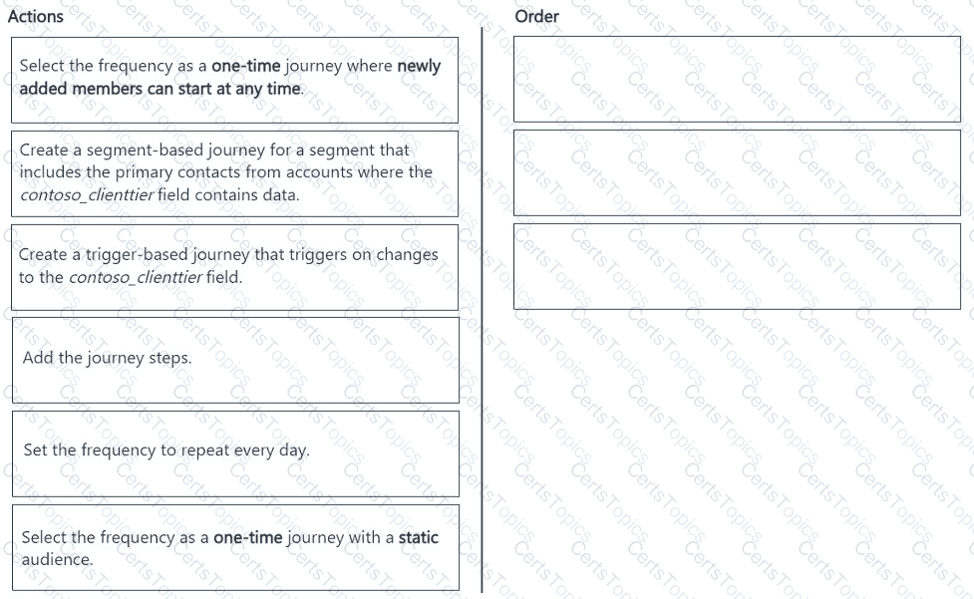Pick the trigger-based journey action box
Screen dimensions: 974x599
point(234,266)
